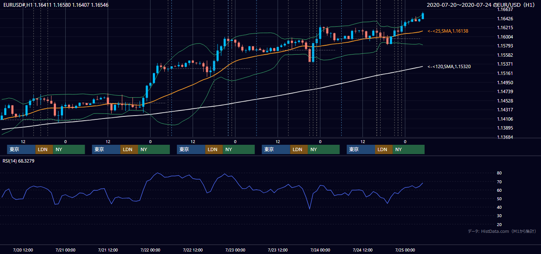Image resolution: width=541 pixels, height=254 pixels.
Task: Select the 7/24 12:00 time axis label
Action: coord(362,250)
